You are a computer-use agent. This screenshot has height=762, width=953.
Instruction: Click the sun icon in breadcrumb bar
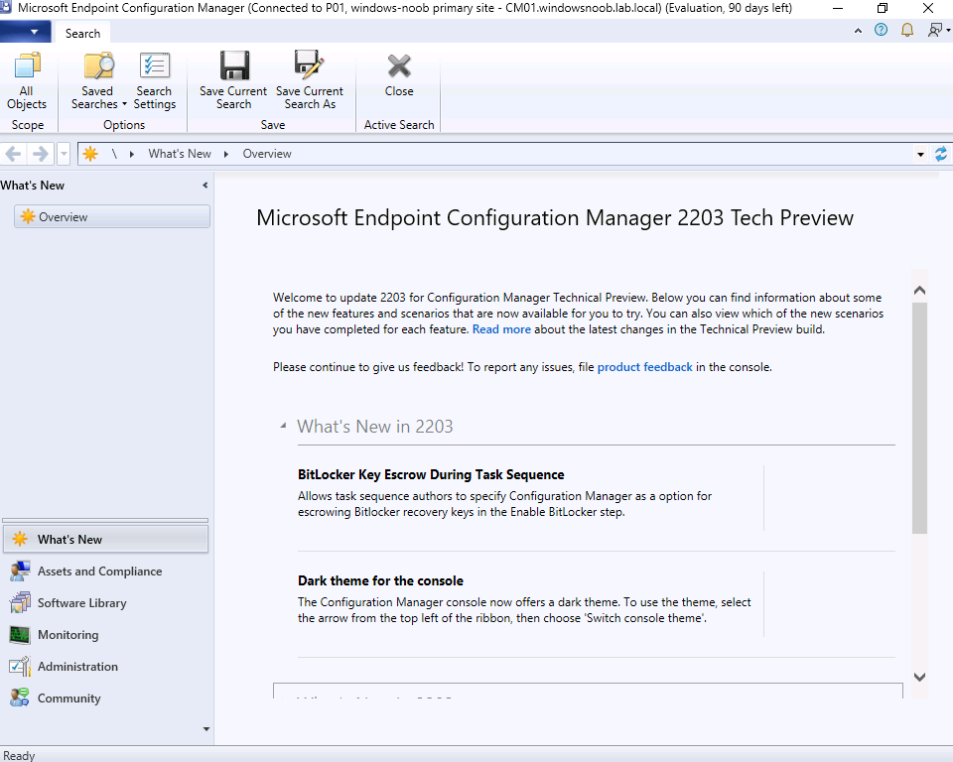[x=90, y=154]
